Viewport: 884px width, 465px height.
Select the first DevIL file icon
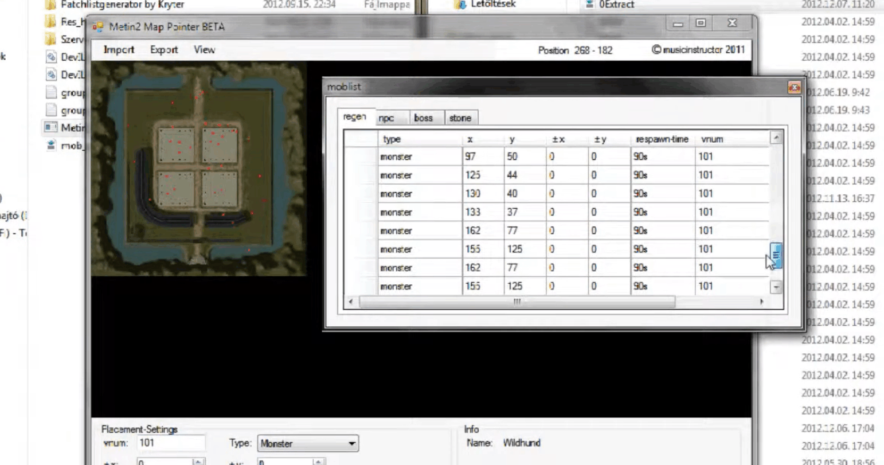click(x=50, y=57)
